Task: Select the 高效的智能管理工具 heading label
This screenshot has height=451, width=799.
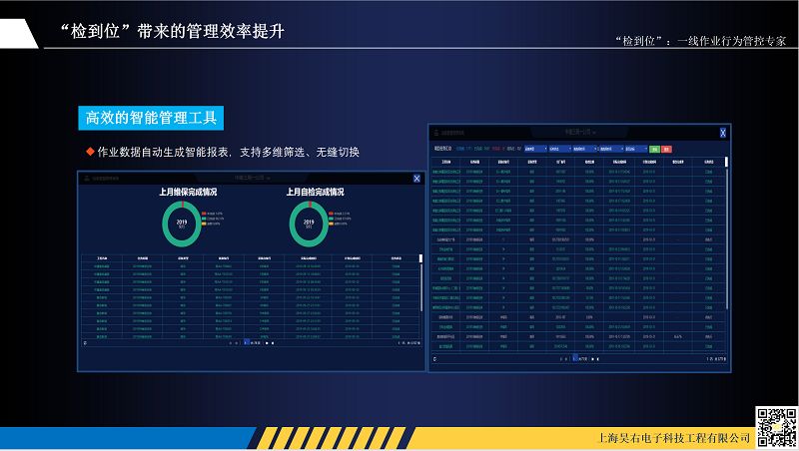Action: [150, 118]
